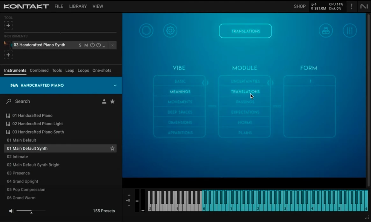Adjust the preview volume slider
The height and width of the screenshot is (222, 371).
click(31, 211)
